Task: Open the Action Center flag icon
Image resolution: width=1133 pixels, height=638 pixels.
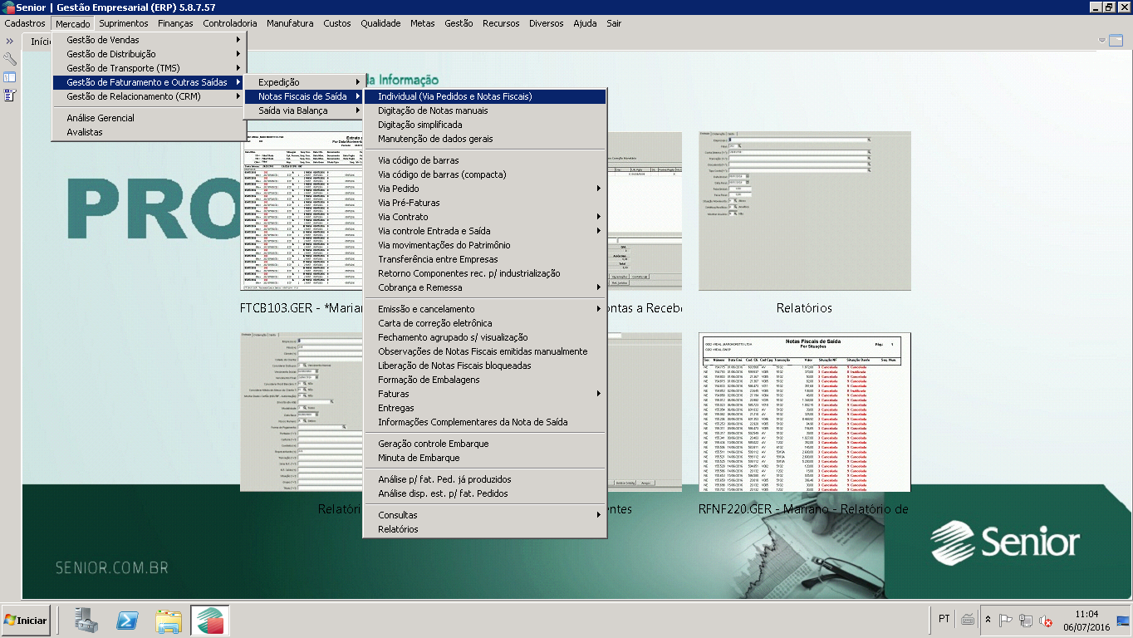Action: coord(1005,620)
